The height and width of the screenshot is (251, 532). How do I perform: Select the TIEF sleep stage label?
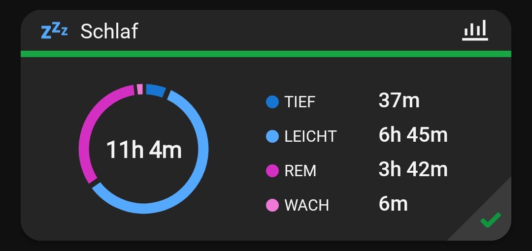(299, 102)
